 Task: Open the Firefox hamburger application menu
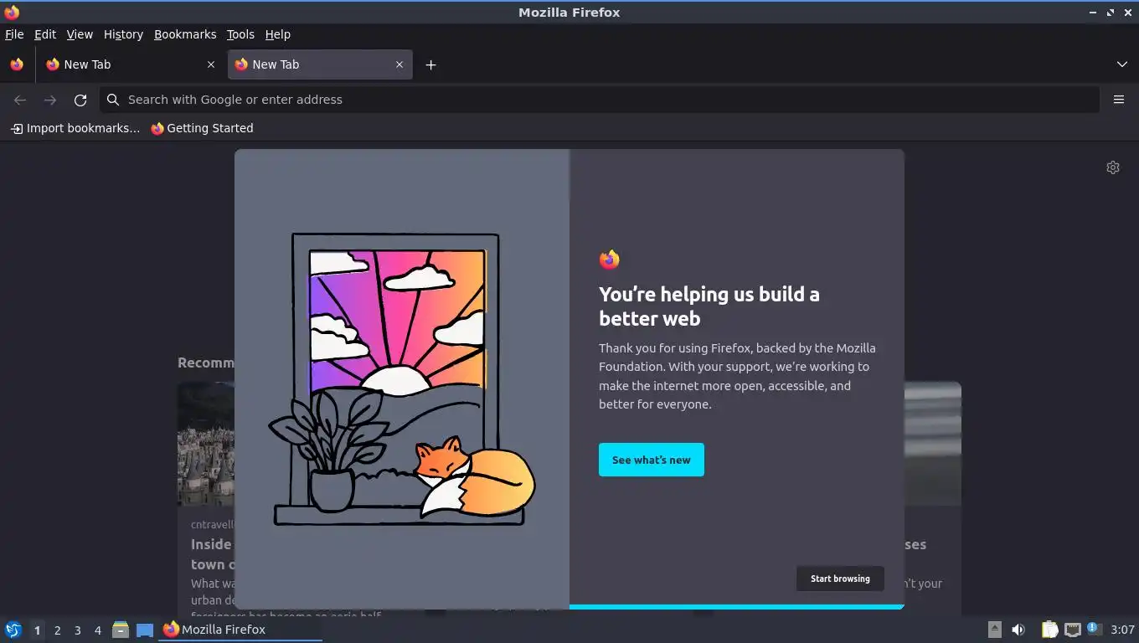1119,100
